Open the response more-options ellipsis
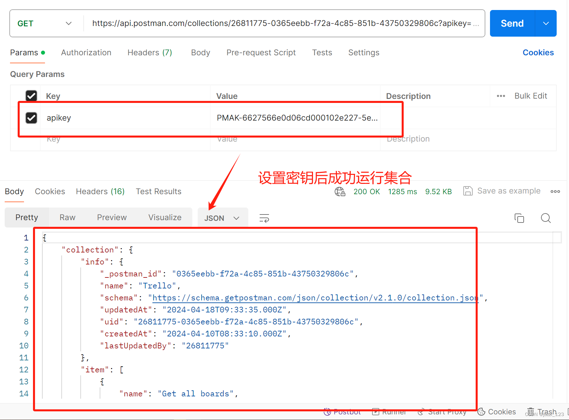 pyautogui.click(x=555, y=192)
